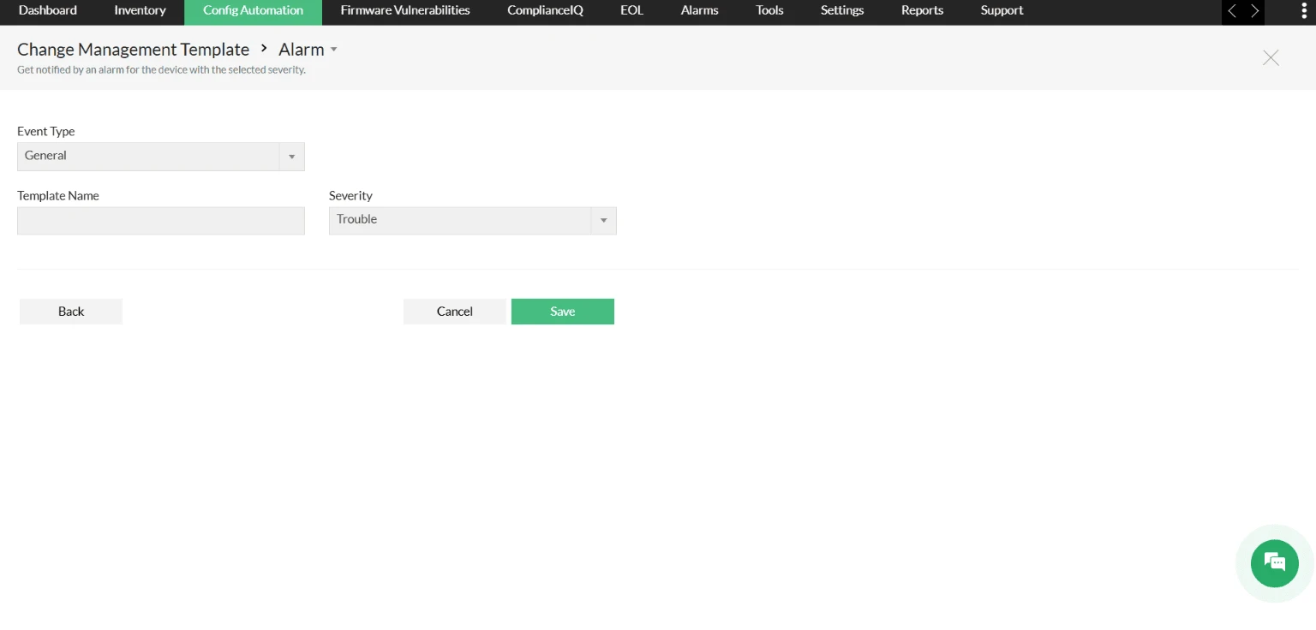Select the Config Automation tab
The width and height of the screenshot is (1316, 630).
pyautogui.click(x=253, y=11)
